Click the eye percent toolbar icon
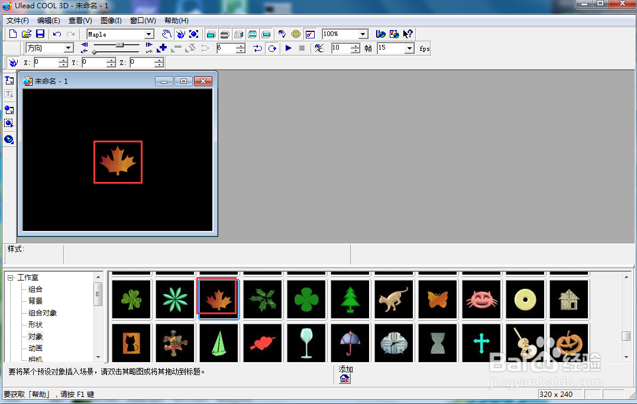 tap(319, 48)
